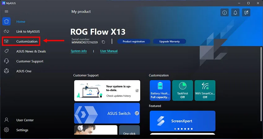Go to Customer Support in sidebar

click(30, 61)
